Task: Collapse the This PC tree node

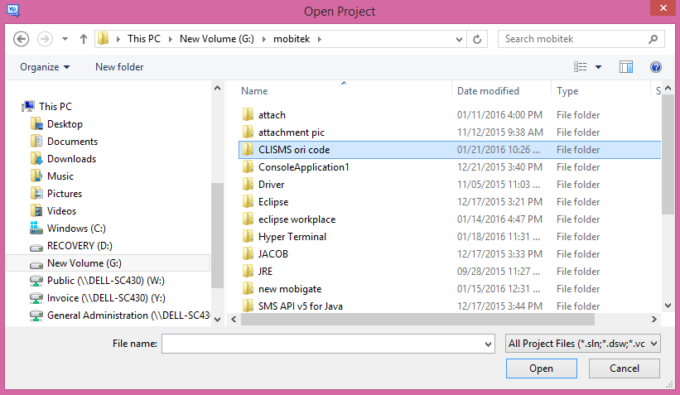Action: 20,106
